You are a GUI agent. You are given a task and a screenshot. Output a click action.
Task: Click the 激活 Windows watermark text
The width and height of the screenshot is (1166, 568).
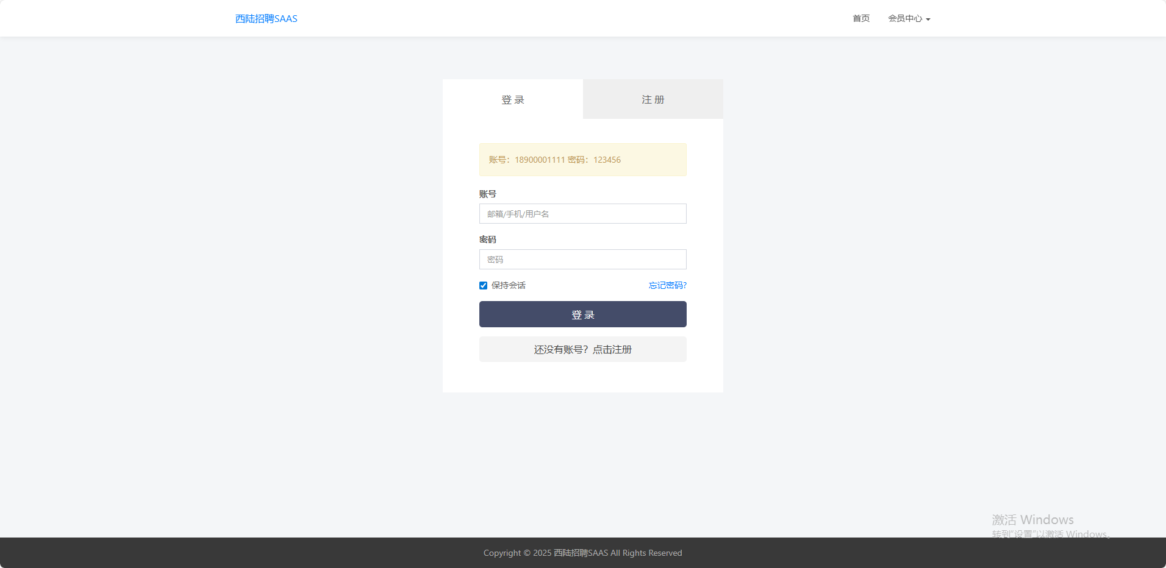(x=1032, y=520)
